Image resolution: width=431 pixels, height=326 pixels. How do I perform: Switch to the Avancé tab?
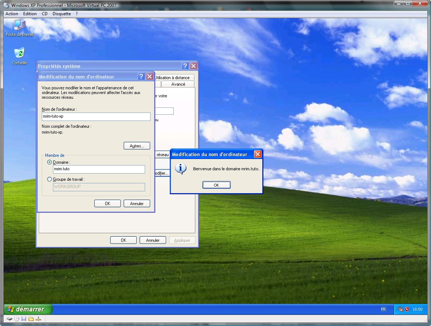pyautogui.click(x=178, y=84)
